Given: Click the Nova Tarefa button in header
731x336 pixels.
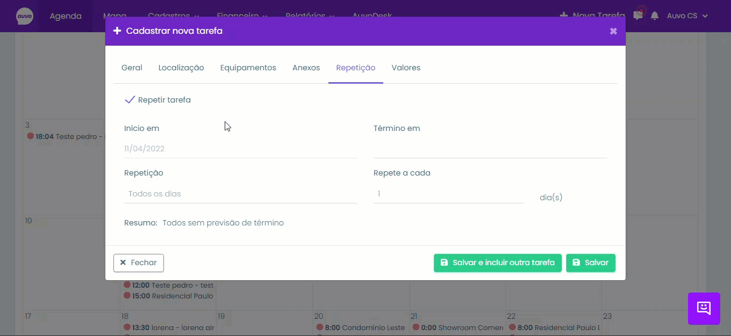Looking at the screenshot, I should click(x=593, y=16).
